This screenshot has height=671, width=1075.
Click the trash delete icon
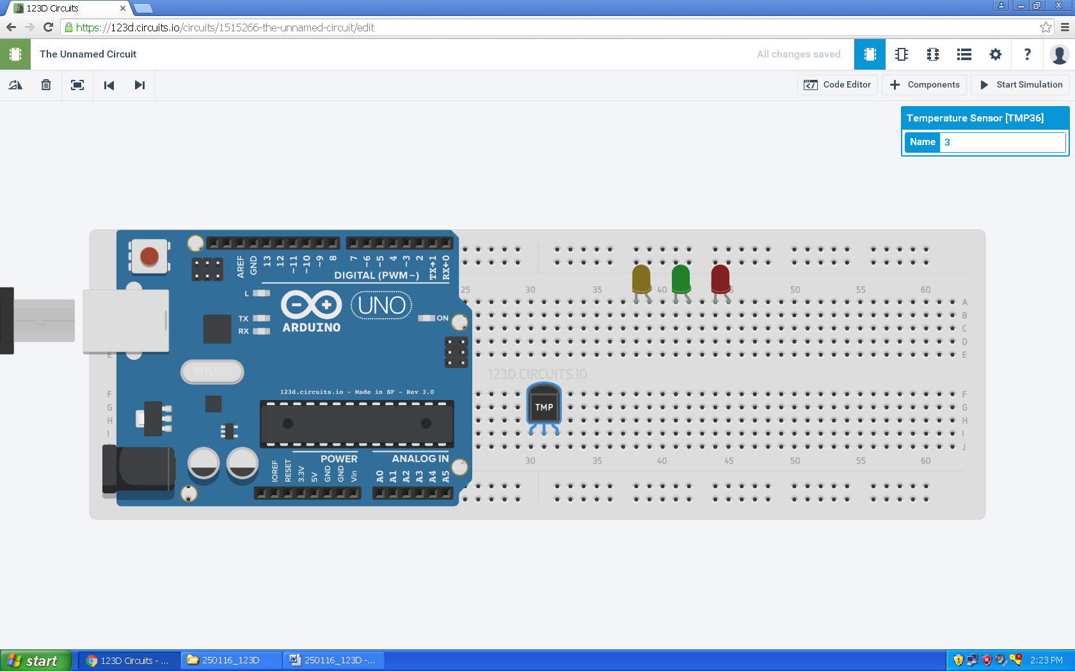pyautogui.click(x=46, y=85)
